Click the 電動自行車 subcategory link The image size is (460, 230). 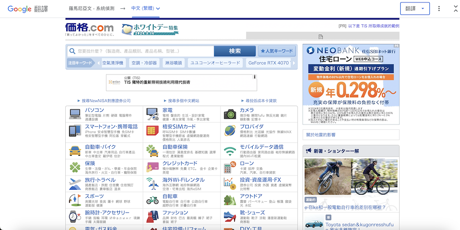pyautogui.click(x=170, y=202)
